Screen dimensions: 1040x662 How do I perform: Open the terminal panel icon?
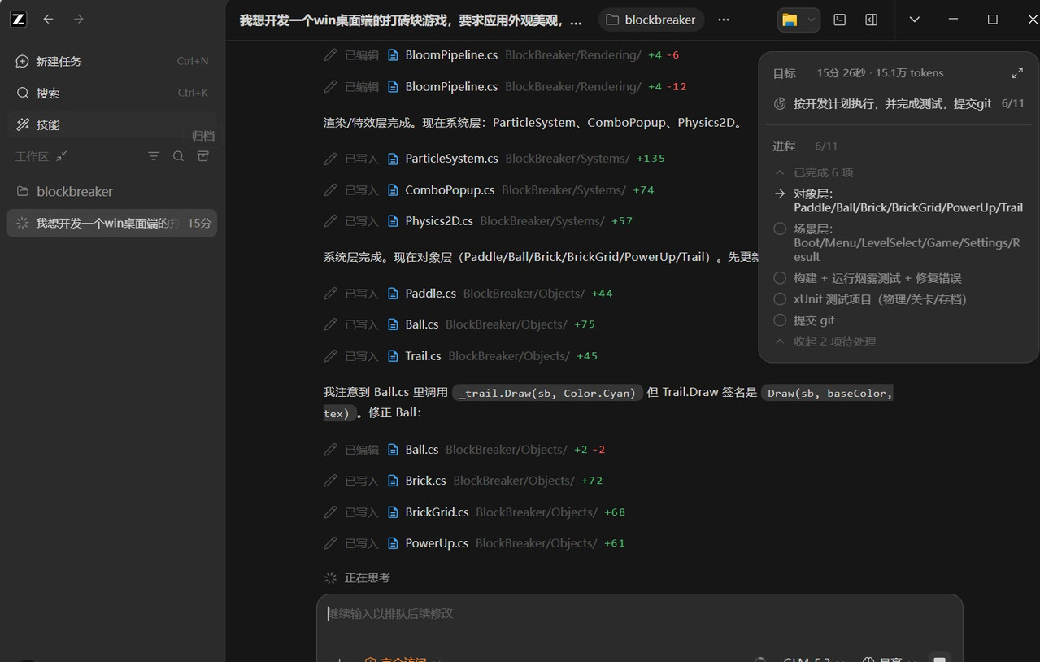(840, 20)
